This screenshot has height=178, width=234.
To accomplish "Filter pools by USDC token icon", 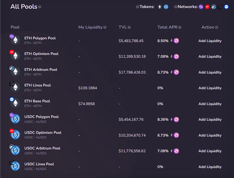I will [166, 7].
